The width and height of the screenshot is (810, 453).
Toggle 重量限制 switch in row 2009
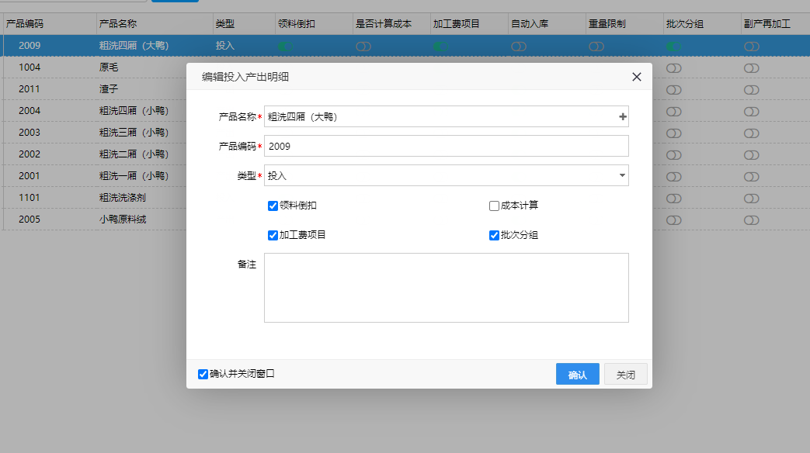pyautogui.click(x=596, y=47)
